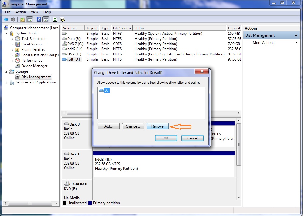Click the disk view scroll down arrow
This screenshot has height=216, width=303.
tap(239, 198)
